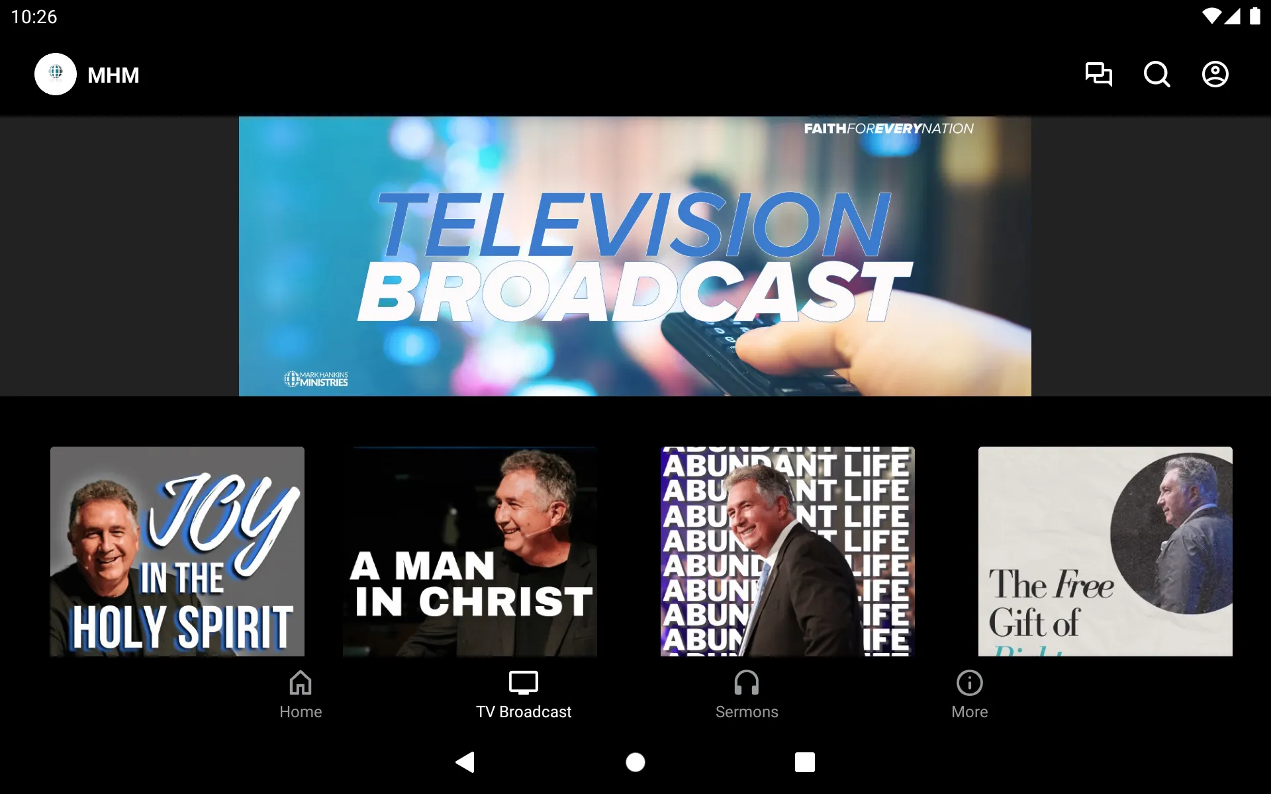This screenshot has width=1271, height=794.
Task: Tap the user account icon
Action: (1215, 74)
